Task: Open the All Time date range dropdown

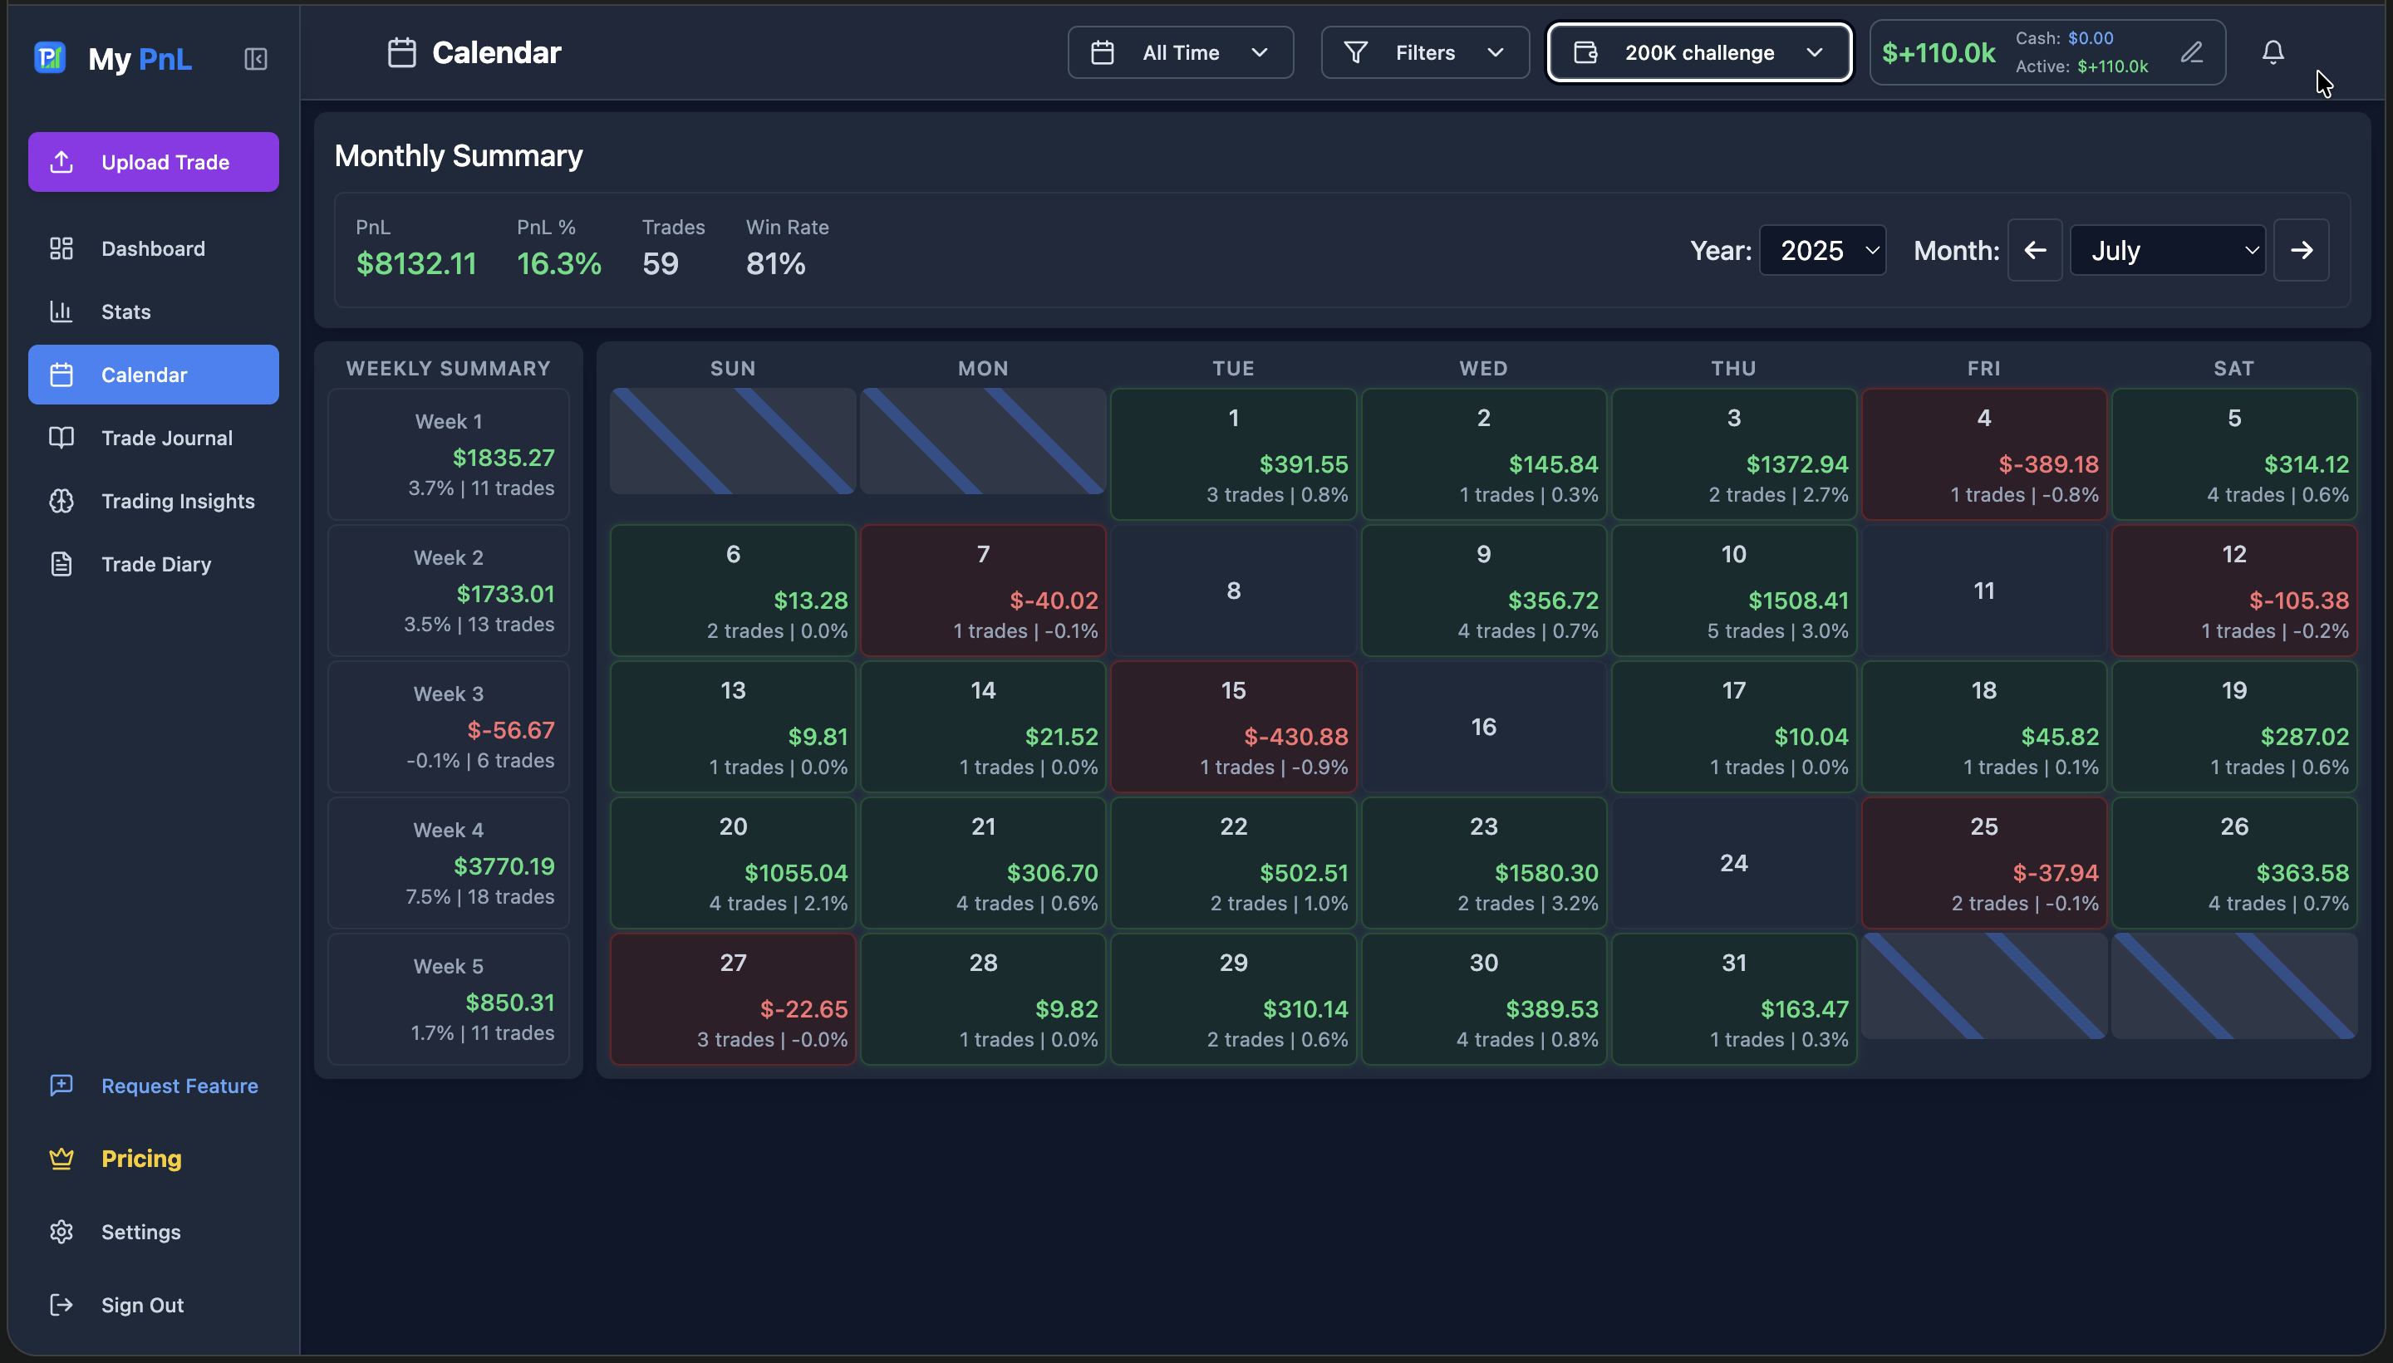Action: pyautogui.click(x=1179, y=52)
